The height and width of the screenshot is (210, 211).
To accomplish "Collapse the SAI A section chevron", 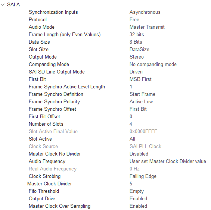I will tap(3, 5).
